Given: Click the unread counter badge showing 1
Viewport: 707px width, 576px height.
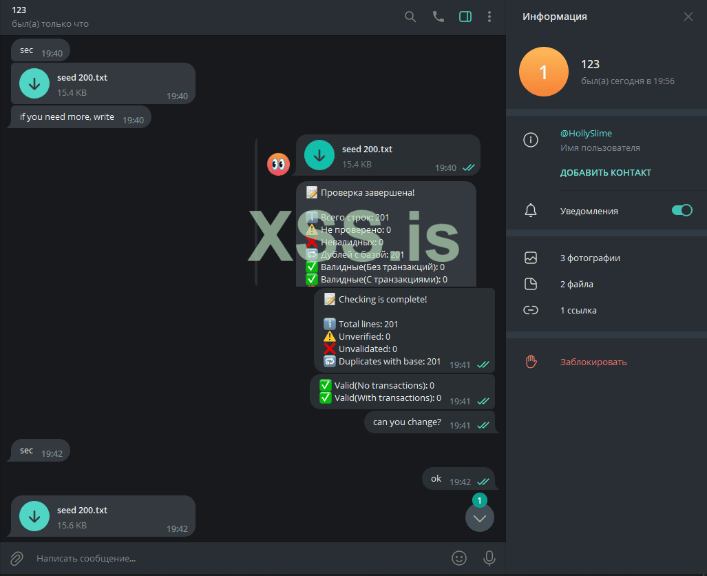Looking at the screenshot, I should pos(480,500).
